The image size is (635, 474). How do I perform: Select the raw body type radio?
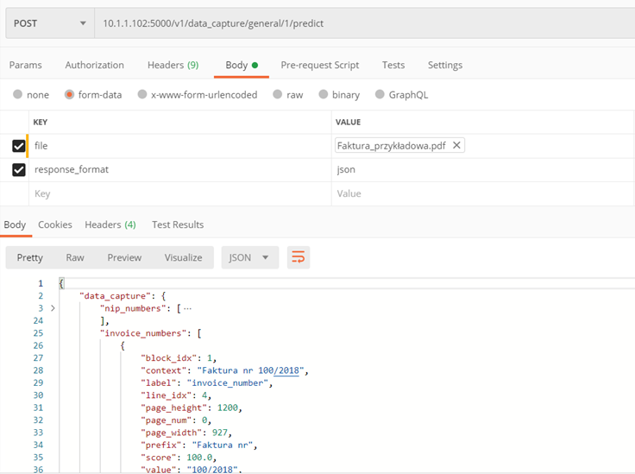[x=278, y=94]
